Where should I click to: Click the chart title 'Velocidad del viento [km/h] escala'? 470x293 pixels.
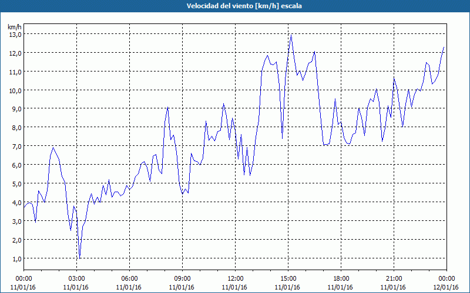tap(244, 6)
